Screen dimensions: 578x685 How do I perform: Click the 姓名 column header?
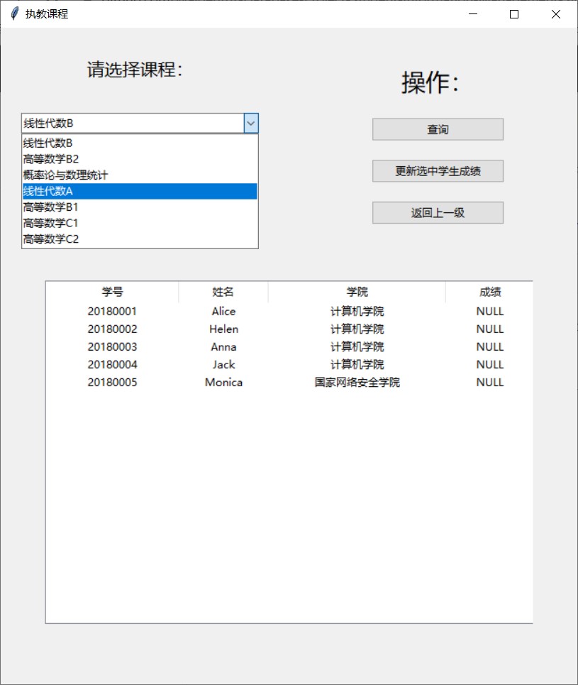click(x=223, y=291)
